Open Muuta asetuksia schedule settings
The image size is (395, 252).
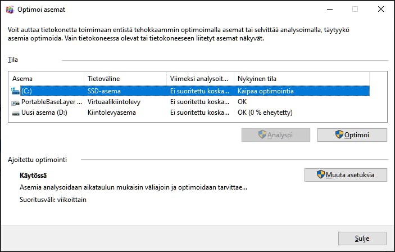pos(346,175)
